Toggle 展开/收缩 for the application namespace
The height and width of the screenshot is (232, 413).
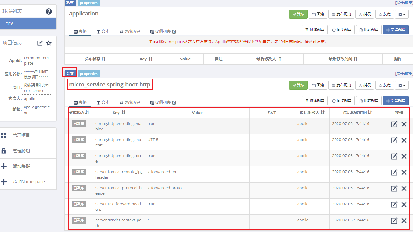pyautogui.click(x=404, y=2)
